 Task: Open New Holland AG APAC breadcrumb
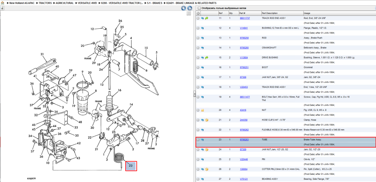click(22, 3)
